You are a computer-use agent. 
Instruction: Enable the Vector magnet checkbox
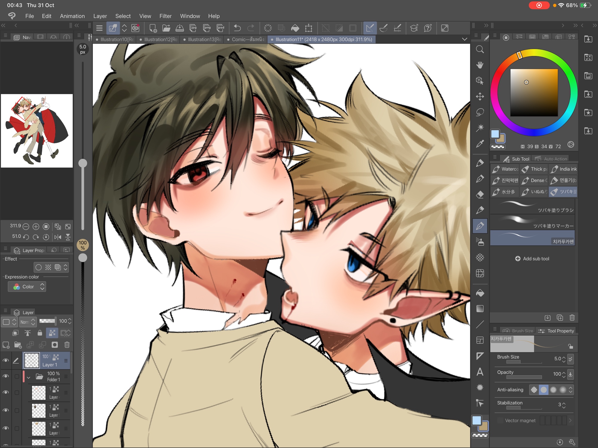(x=500, y=421)
